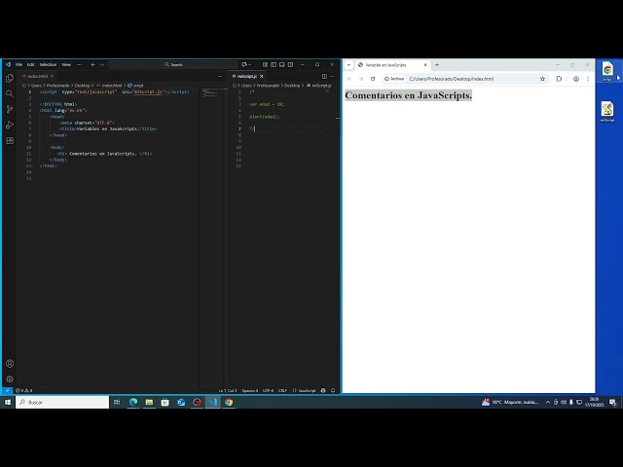Open the Search view in activity bar
Image resolution: width=623 pixels, height=467 pixels.
tap(10, 93)
